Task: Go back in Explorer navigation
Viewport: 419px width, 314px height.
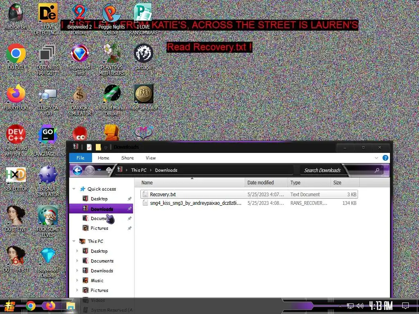Action: [77, 170]
